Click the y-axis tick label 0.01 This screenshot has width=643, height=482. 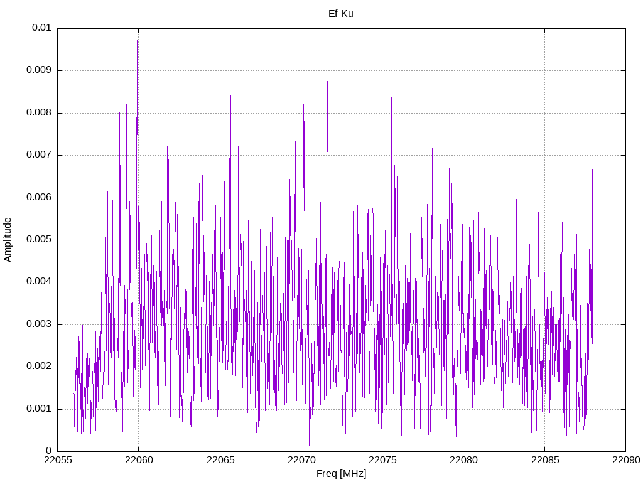41,28
